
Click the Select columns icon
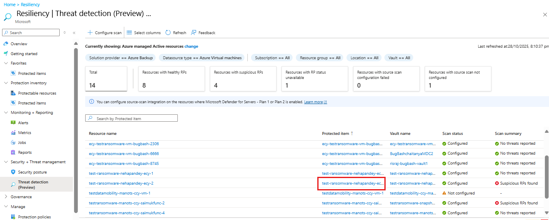tap(129, 32)
